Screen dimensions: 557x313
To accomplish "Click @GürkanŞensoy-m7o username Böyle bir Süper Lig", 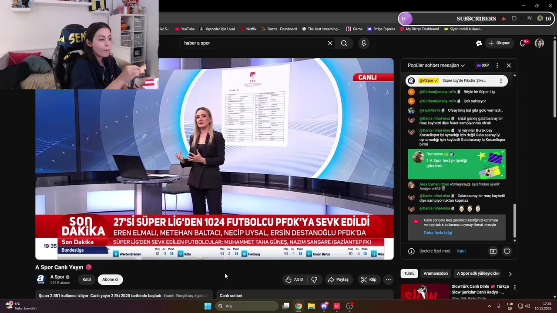I will (437, 92).
